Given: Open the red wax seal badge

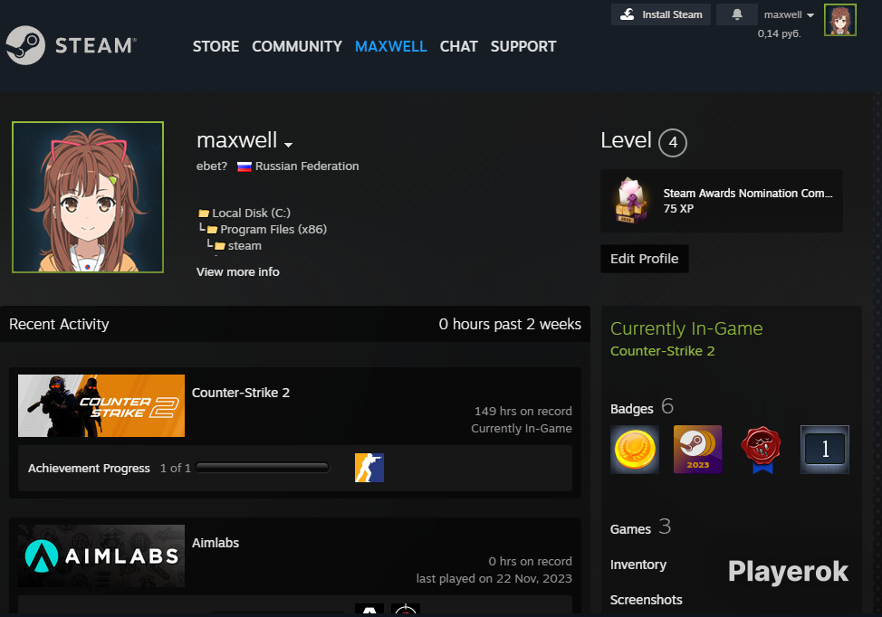Looking at the screenshot, I should click(761, 450).
